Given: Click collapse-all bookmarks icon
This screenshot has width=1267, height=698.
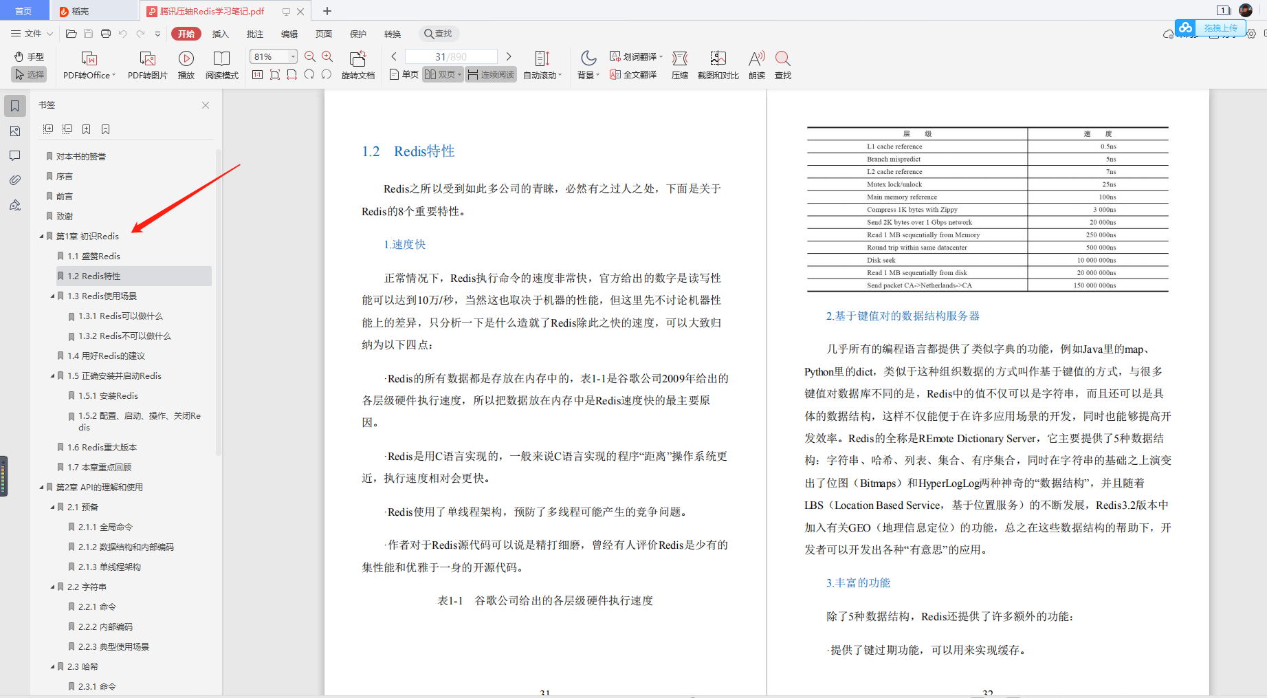Looking at the screenshot, I should pos(67,129).
